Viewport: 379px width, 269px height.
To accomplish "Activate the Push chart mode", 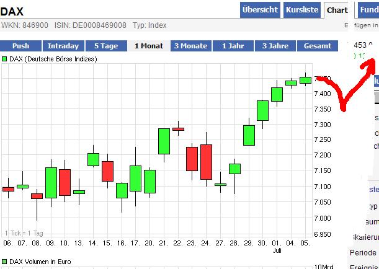I will click(21, 46).
